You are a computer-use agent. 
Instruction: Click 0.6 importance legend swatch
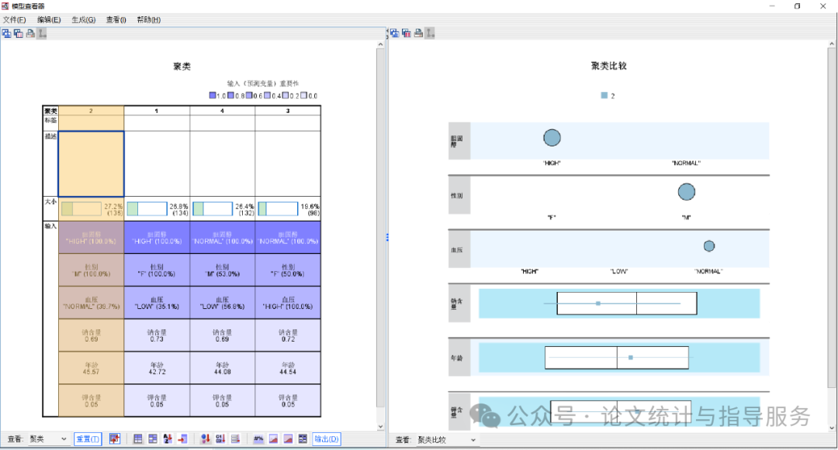[x=249, y=95]
